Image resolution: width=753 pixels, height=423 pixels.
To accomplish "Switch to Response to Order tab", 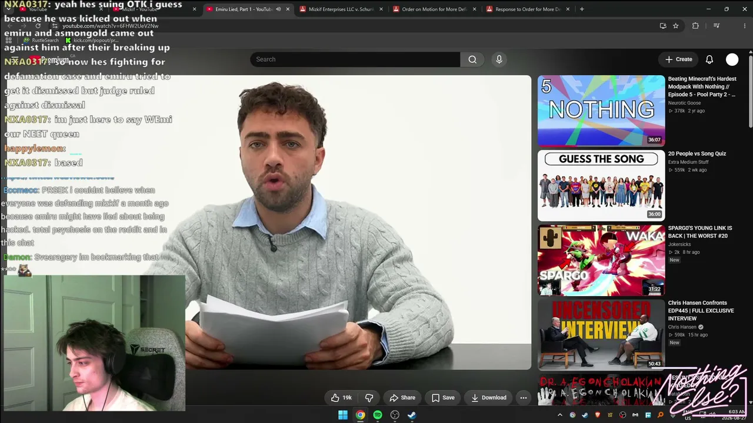I will (x=528, y=9).
